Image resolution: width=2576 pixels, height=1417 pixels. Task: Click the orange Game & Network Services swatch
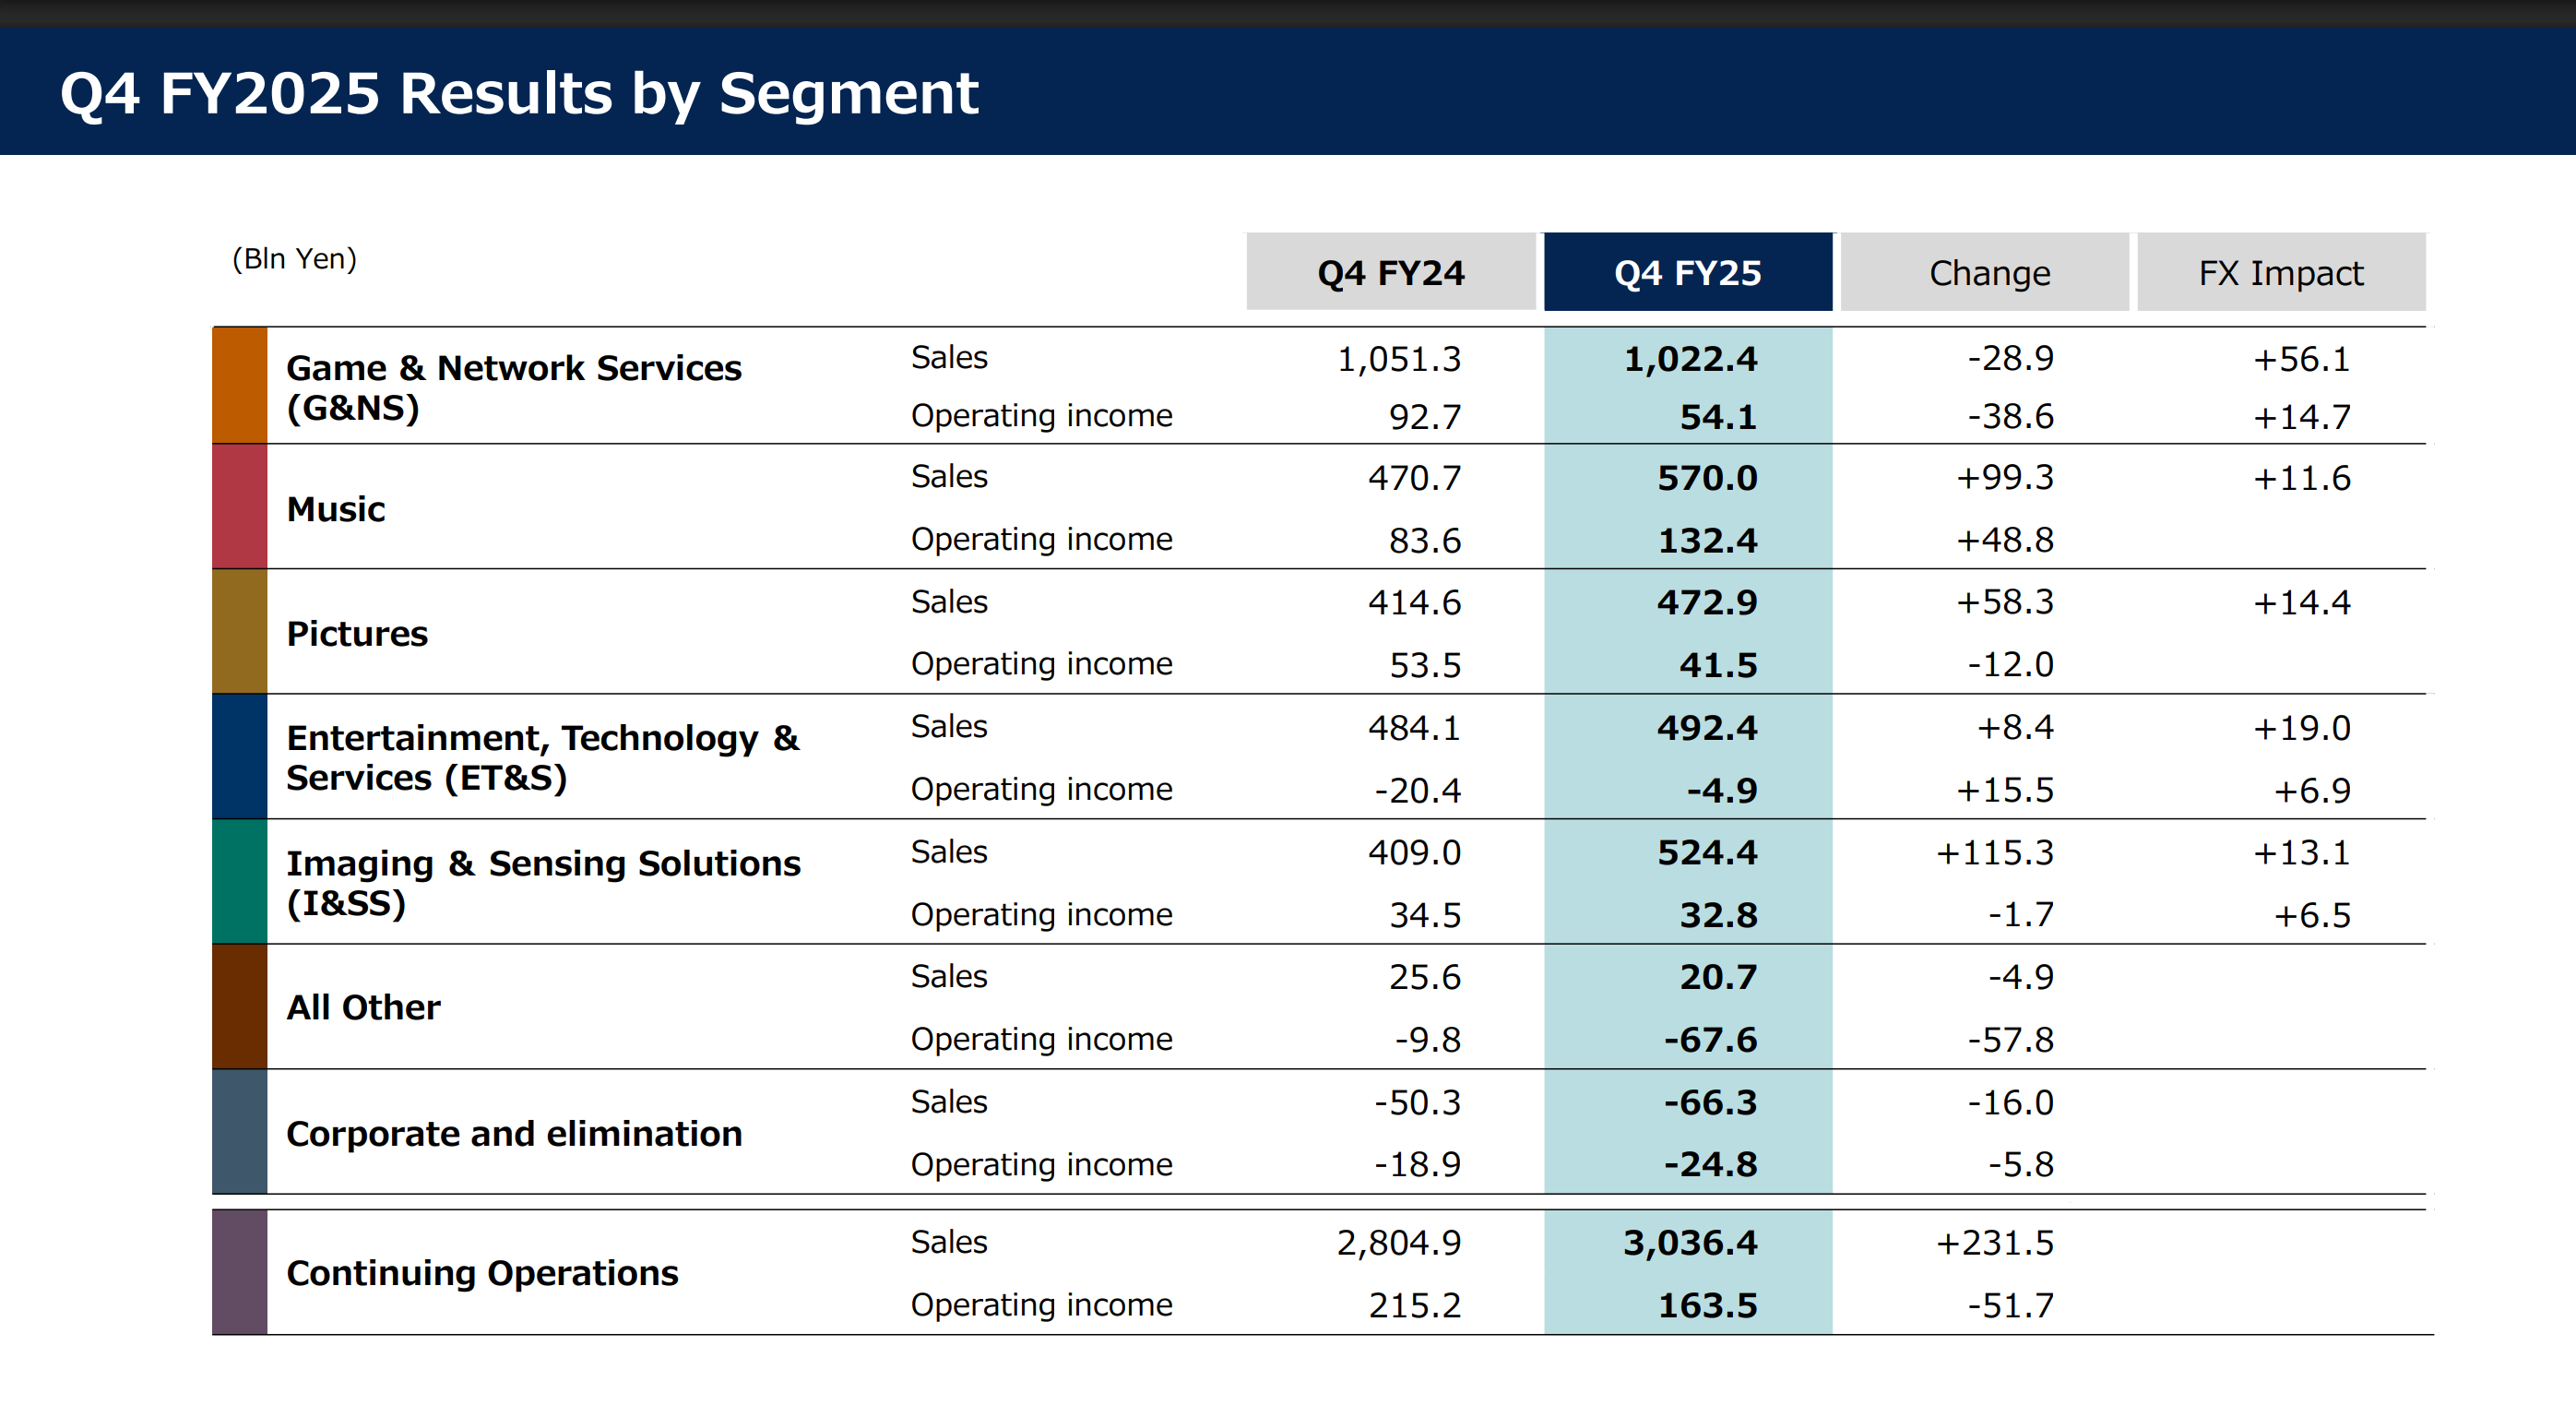[240, 386]
